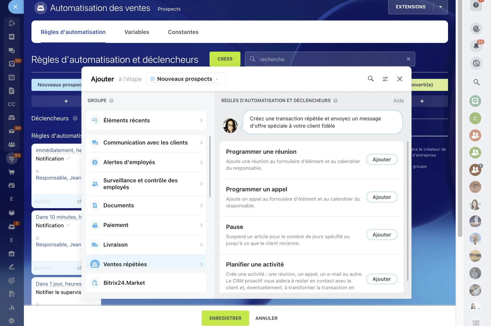Open the shopping cart icon in left sidebar

[x=12, y=172]
